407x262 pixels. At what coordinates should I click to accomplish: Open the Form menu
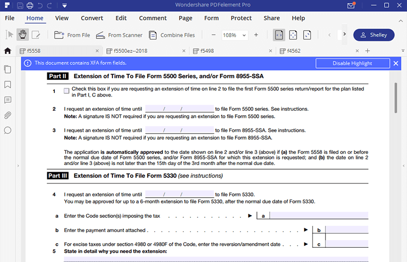coord(211,18)
